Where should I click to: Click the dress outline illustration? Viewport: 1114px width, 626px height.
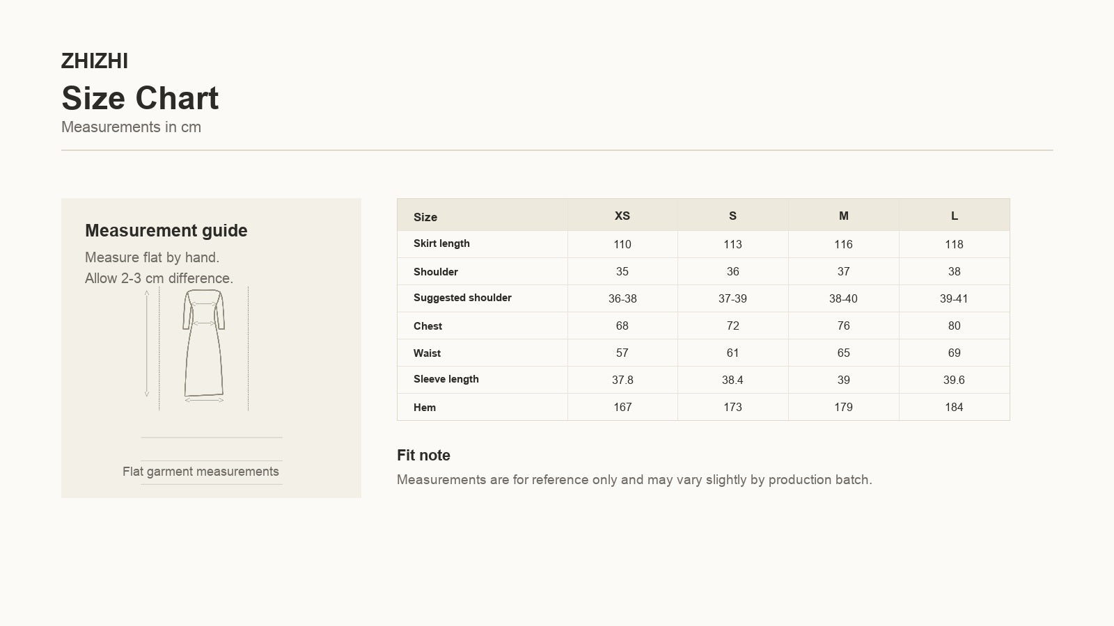tap(204, 344)
